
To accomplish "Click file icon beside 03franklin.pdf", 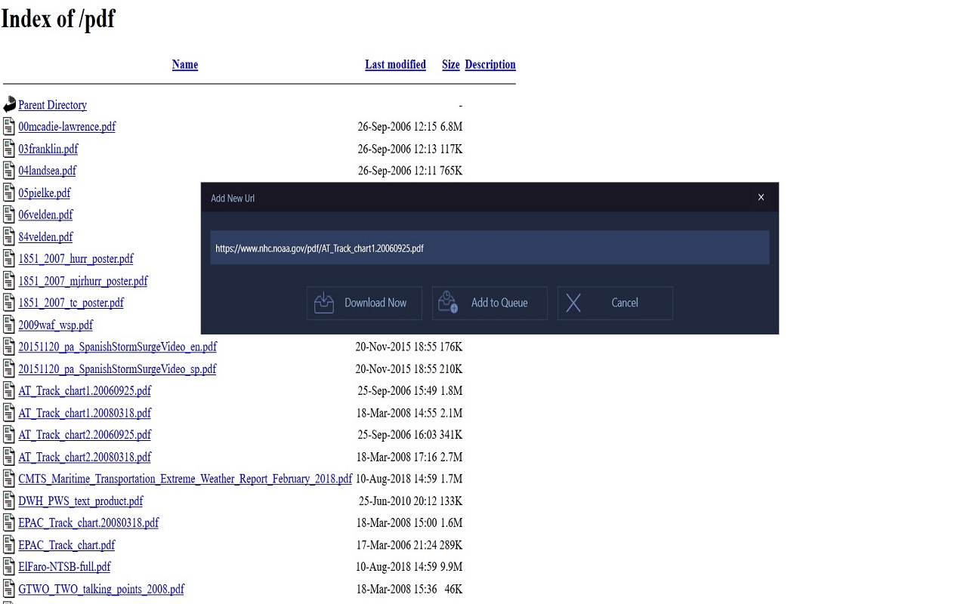I will point(9,149).
